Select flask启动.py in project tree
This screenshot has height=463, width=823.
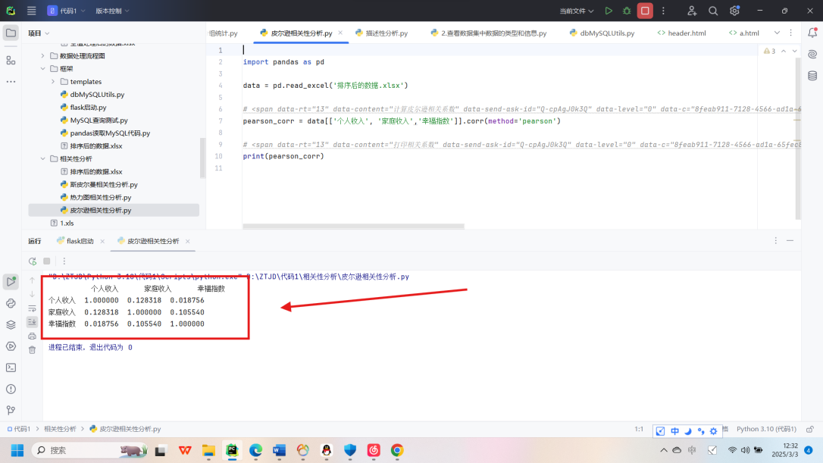[x=88, y=107]
